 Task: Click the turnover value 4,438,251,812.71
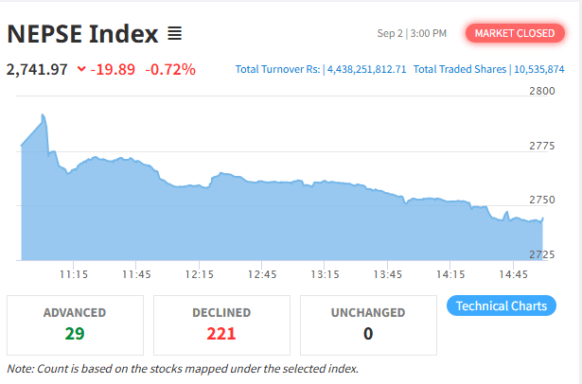pos(366,69)
